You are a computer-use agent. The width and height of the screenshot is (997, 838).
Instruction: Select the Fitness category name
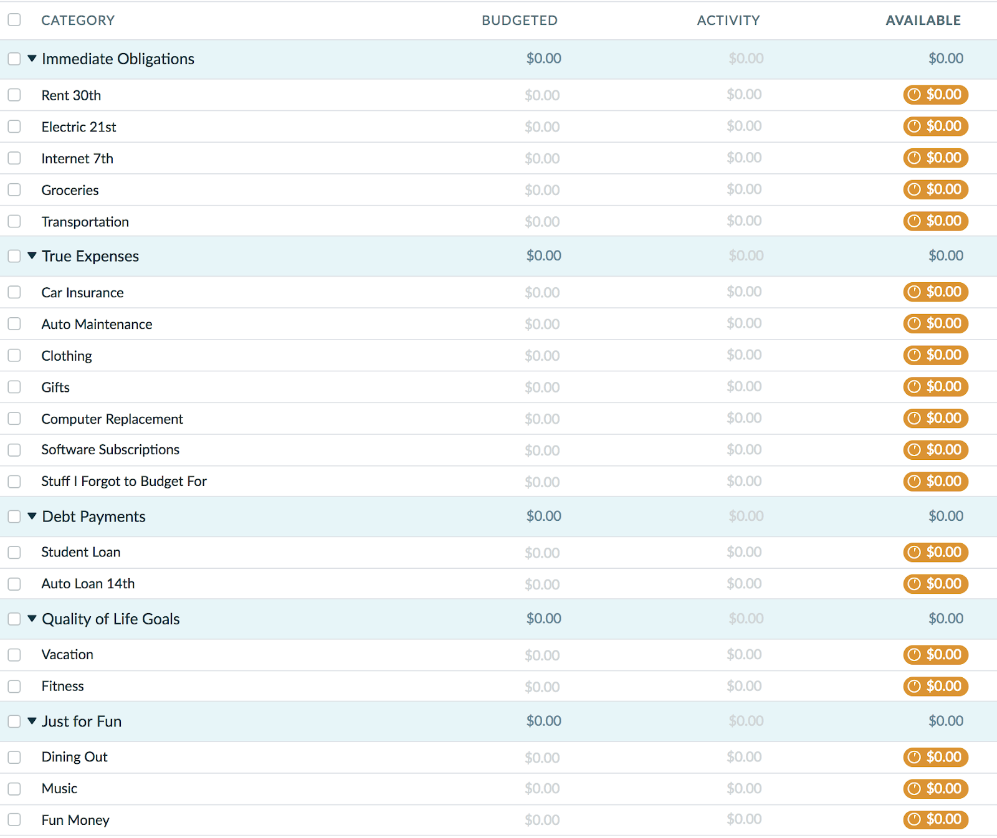62,686
